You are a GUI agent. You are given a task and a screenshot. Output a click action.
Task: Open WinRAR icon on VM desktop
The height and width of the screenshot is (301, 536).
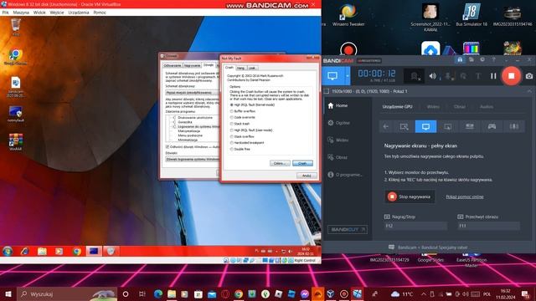16,142
